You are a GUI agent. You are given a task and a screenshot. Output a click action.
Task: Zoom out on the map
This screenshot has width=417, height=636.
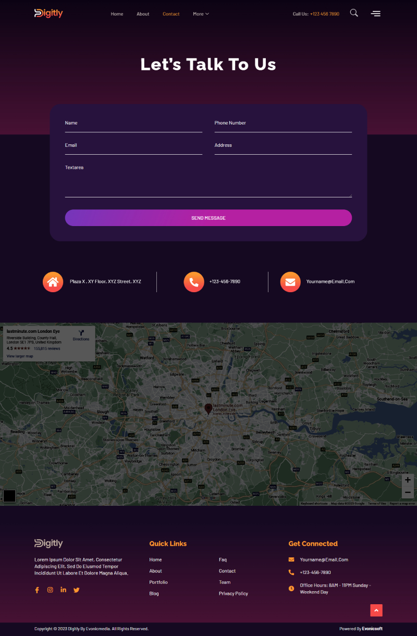[x=408, y=492]
